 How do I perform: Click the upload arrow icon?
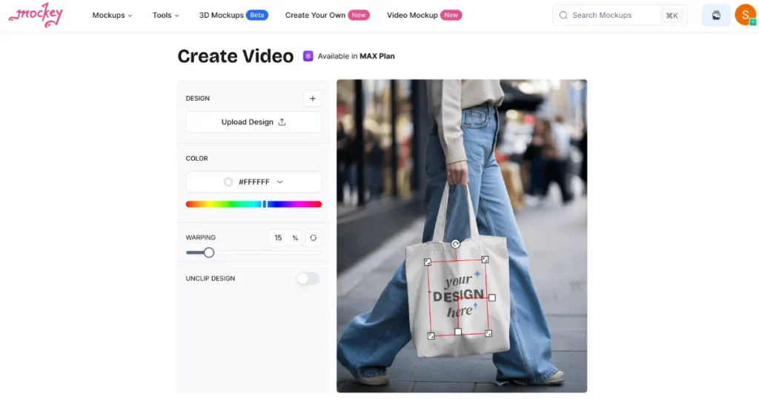[x=282, y=122]
